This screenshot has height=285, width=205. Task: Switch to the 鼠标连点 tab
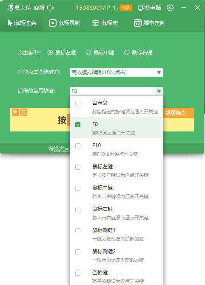pyautogui.click(x=22, y=23)
